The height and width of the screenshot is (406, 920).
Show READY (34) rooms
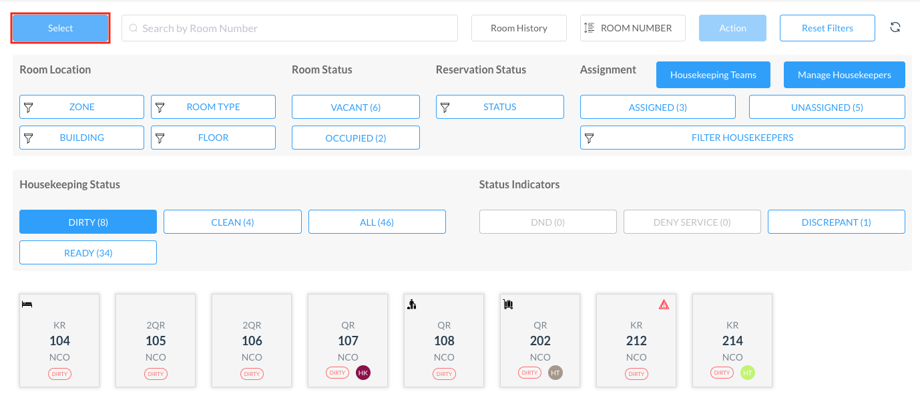[x=88, y=253]
